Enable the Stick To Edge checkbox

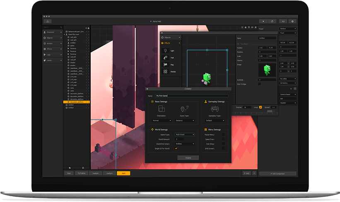(x=260, y=83)
